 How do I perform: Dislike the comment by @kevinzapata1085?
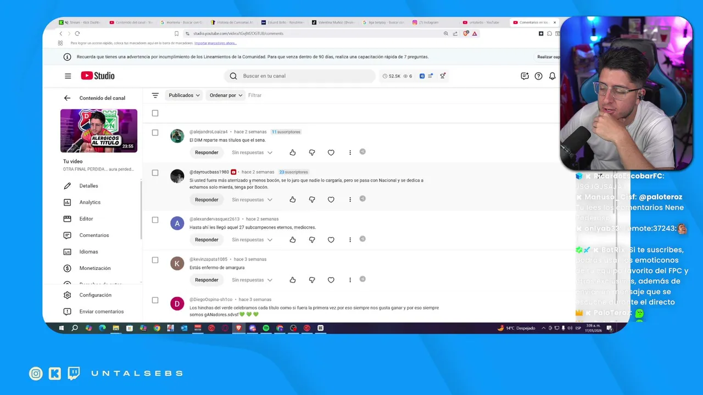coord(312,280)
